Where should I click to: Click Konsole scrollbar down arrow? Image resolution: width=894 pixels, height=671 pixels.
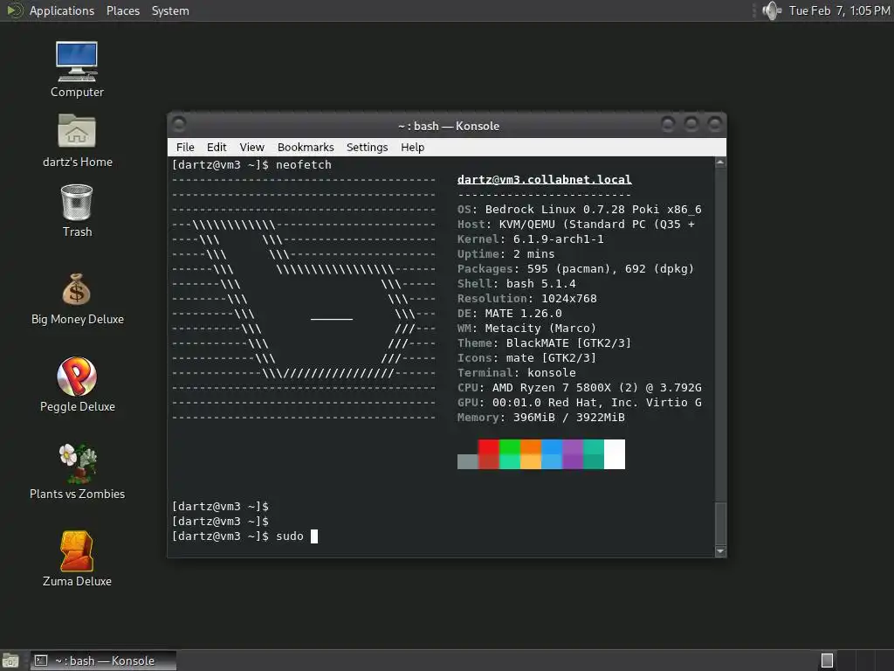(x=720, y=551)
